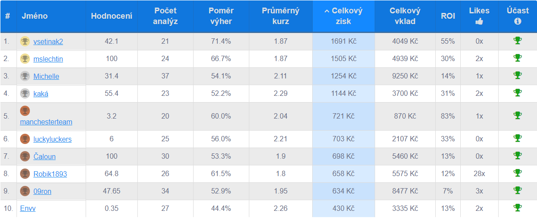This screenshot has width=537, height=218.
Task: Click bronze trophy badge next to 09ron
Action: (x=25, y=191)
